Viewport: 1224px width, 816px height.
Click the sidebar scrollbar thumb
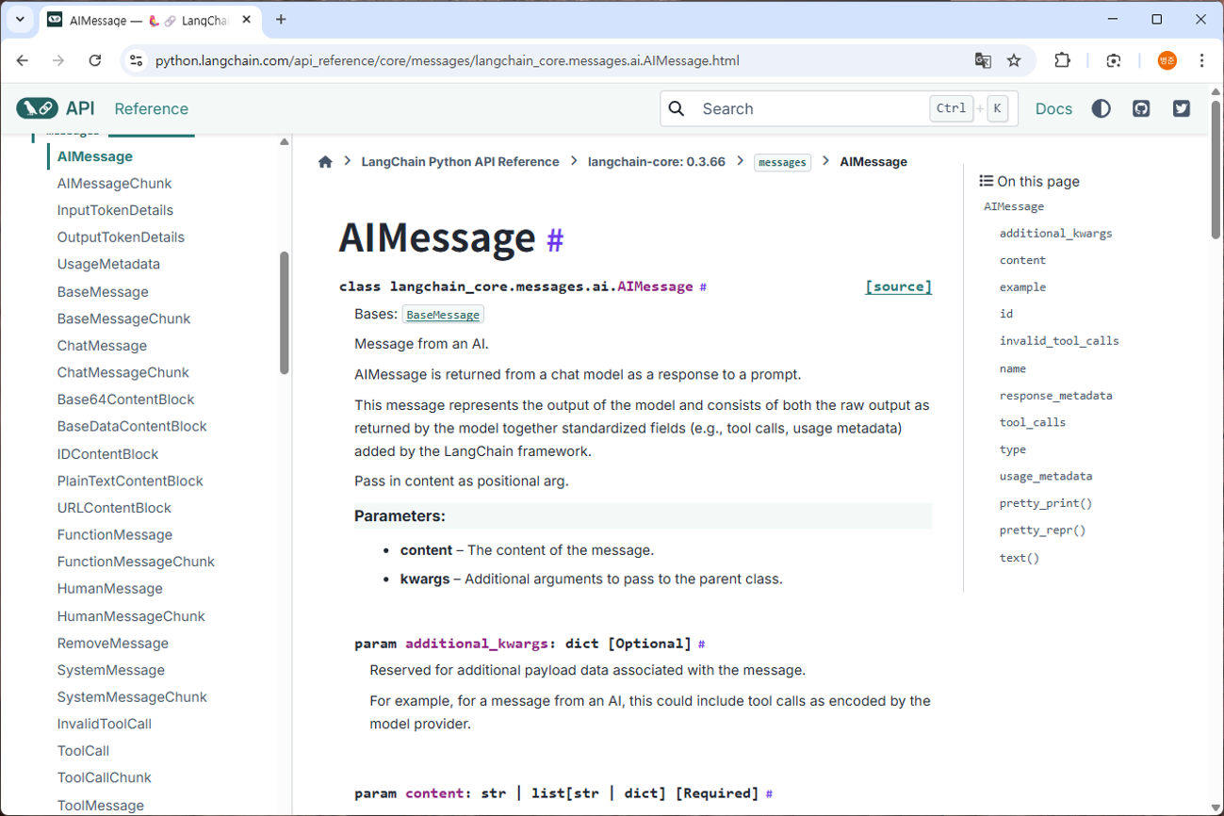(285, 313)
